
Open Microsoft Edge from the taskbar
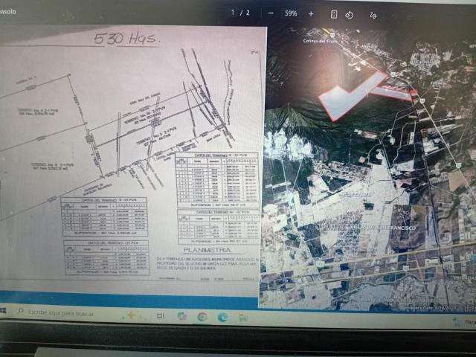click(223, 318)
